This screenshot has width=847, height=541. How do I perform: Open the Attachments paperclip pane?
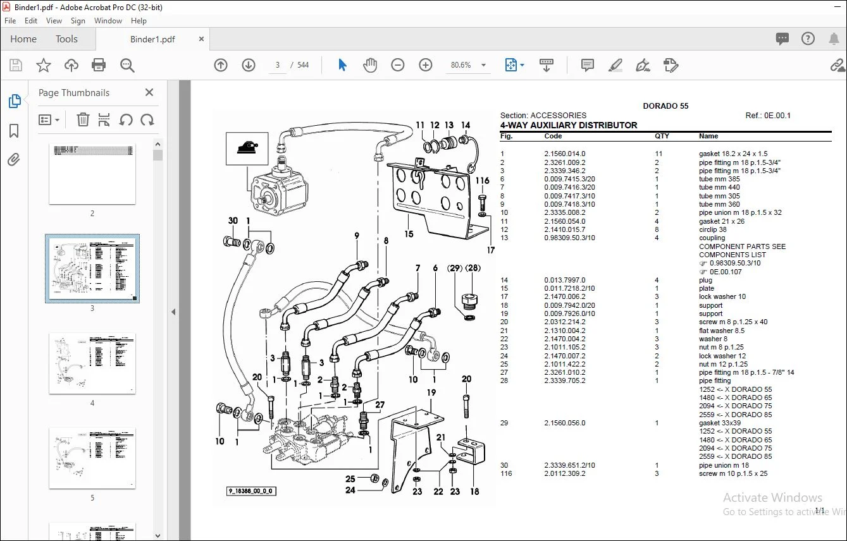(x=14, y=159)
